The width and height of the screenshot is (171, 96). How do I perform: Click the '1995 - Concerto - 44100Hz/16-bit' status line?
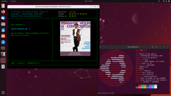coord(25,63)
